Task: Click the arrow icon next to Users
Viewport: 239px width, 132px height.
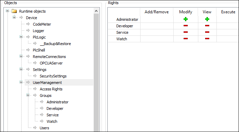Action: [35, 128]
